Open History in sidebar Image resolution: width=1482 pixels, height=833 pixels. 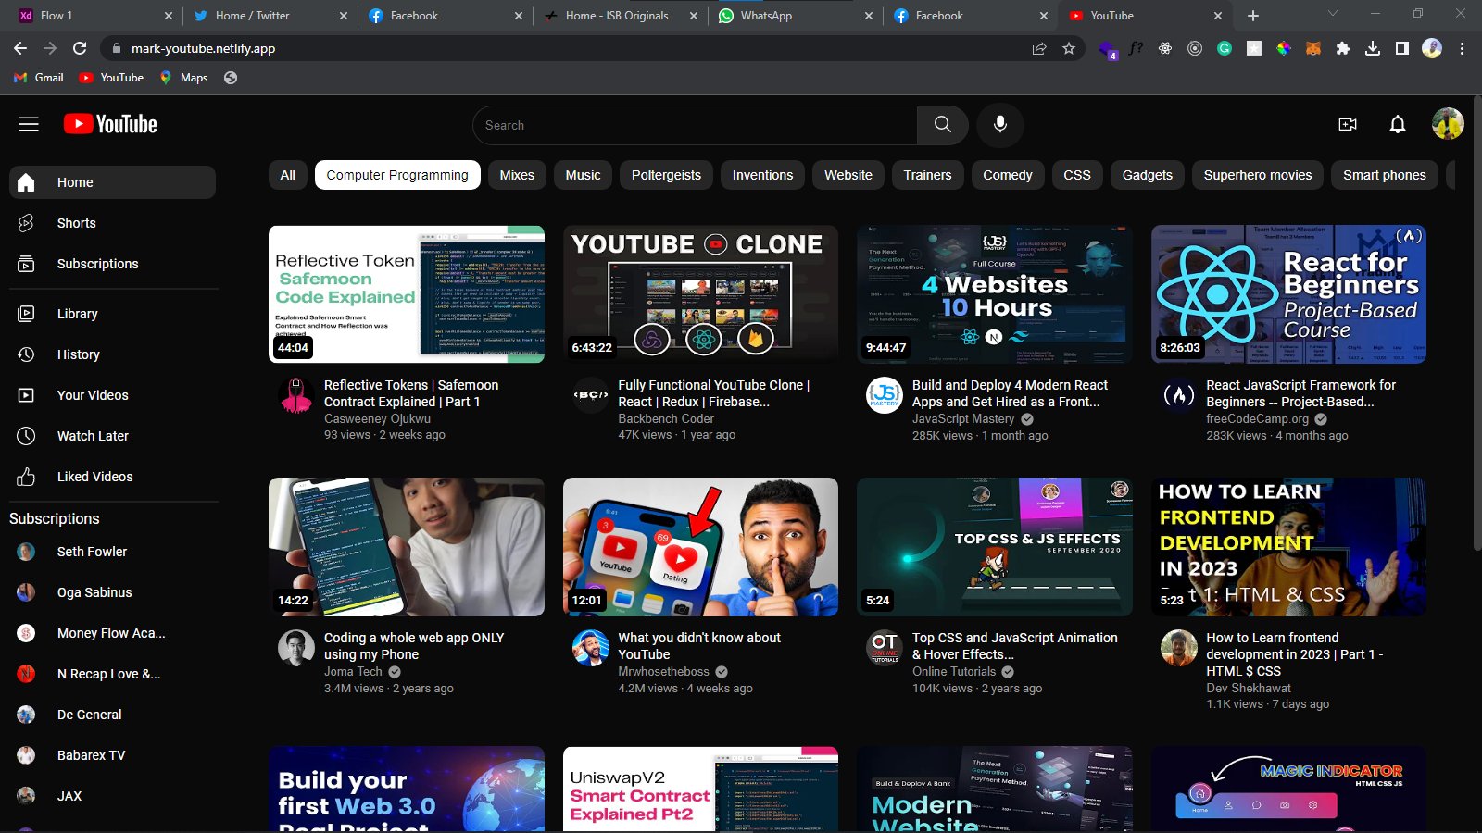click(x=112, y=354)
